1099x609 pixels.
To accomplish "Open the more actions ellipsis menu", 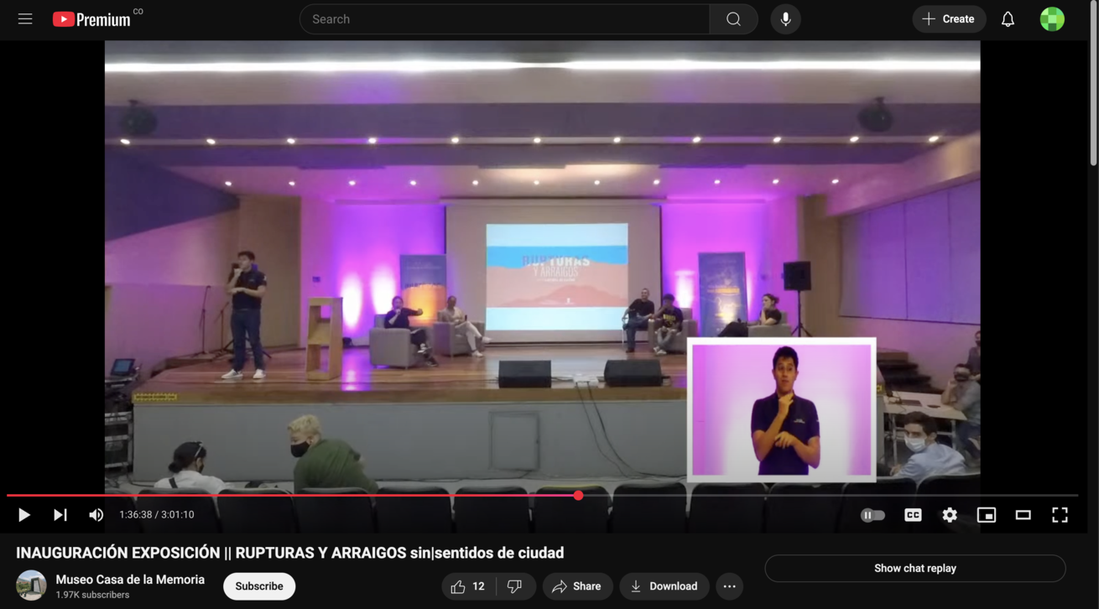I will coord(729,586).
